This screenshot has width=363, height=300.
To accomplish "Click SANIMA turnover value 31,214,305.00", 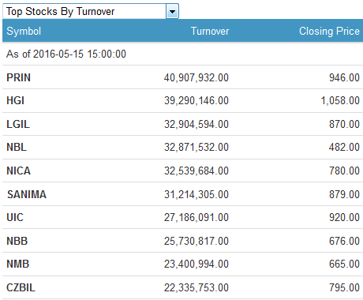I will (196, 194).
